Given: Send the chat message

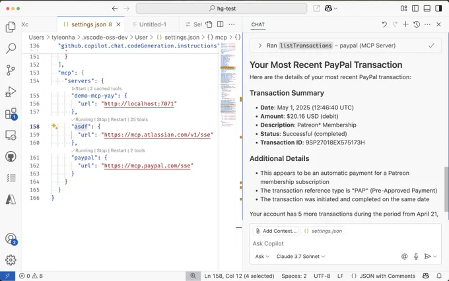Looking at the screenshot, I should click(427, 257).
